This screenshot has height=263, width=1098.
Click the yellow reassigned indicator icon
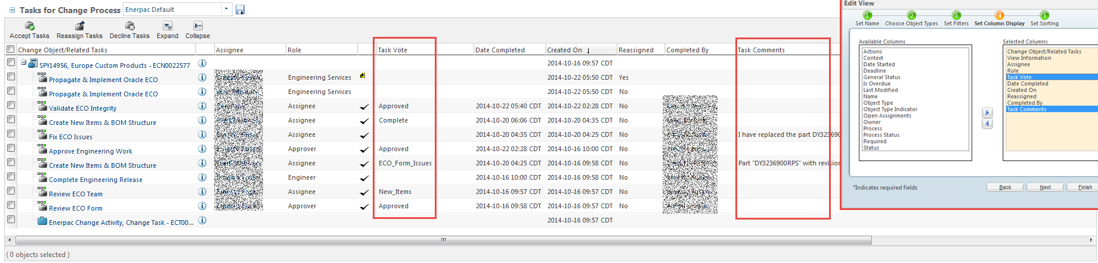363,76
